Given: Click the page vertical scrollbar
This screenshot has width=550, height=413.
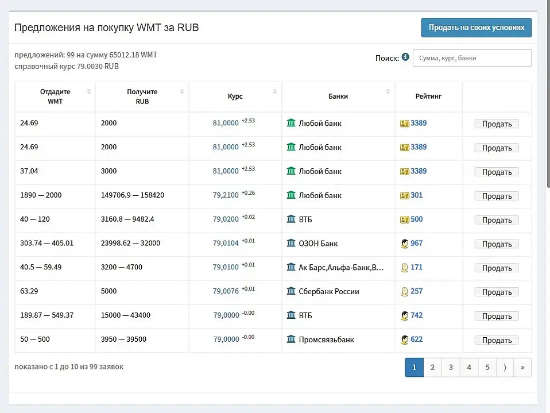Looking at the screenshot, I should point(548,95).
